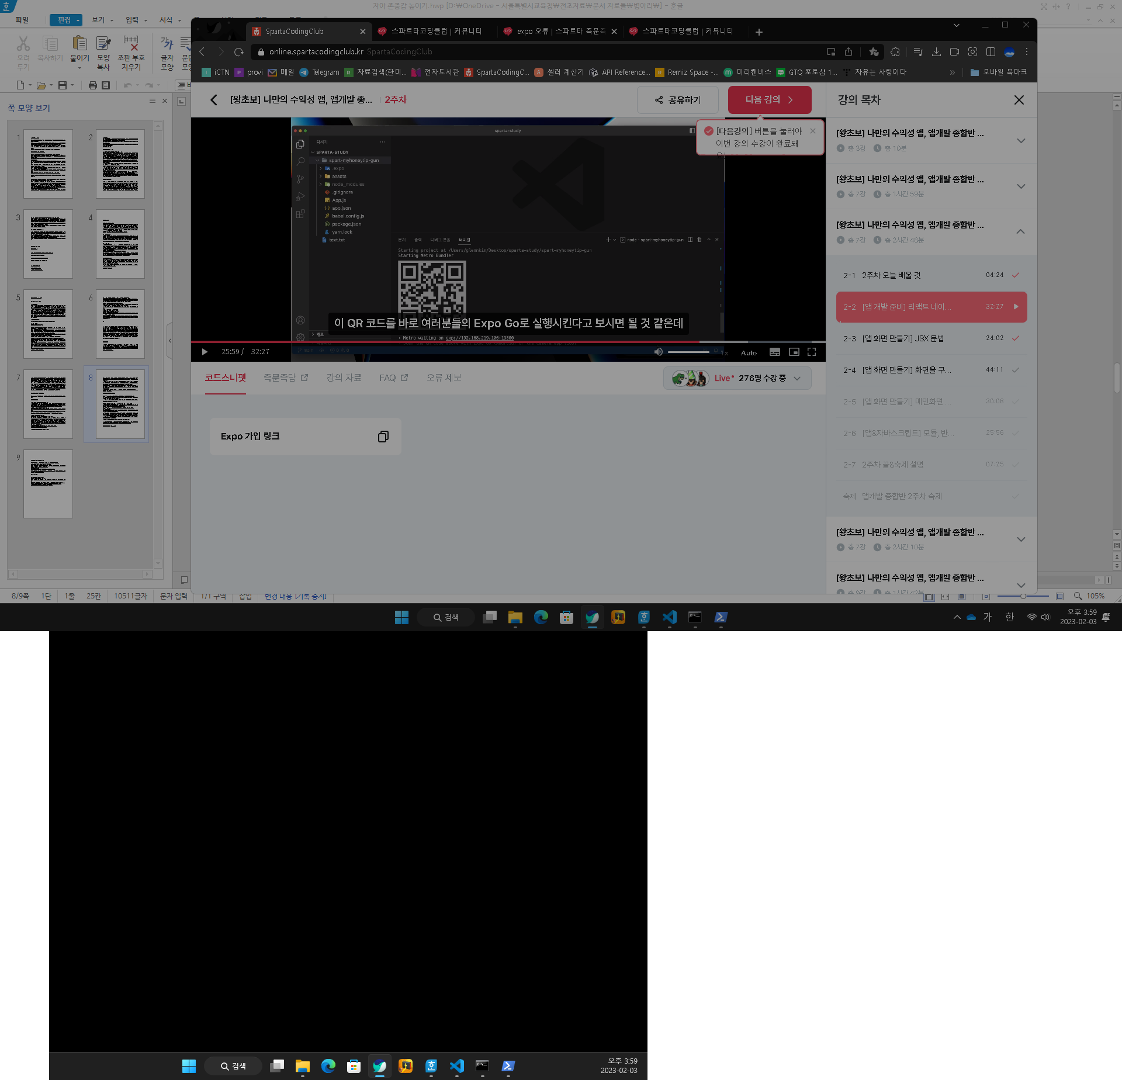Toggle picture-in-picture mode for the video

point(794,352)
